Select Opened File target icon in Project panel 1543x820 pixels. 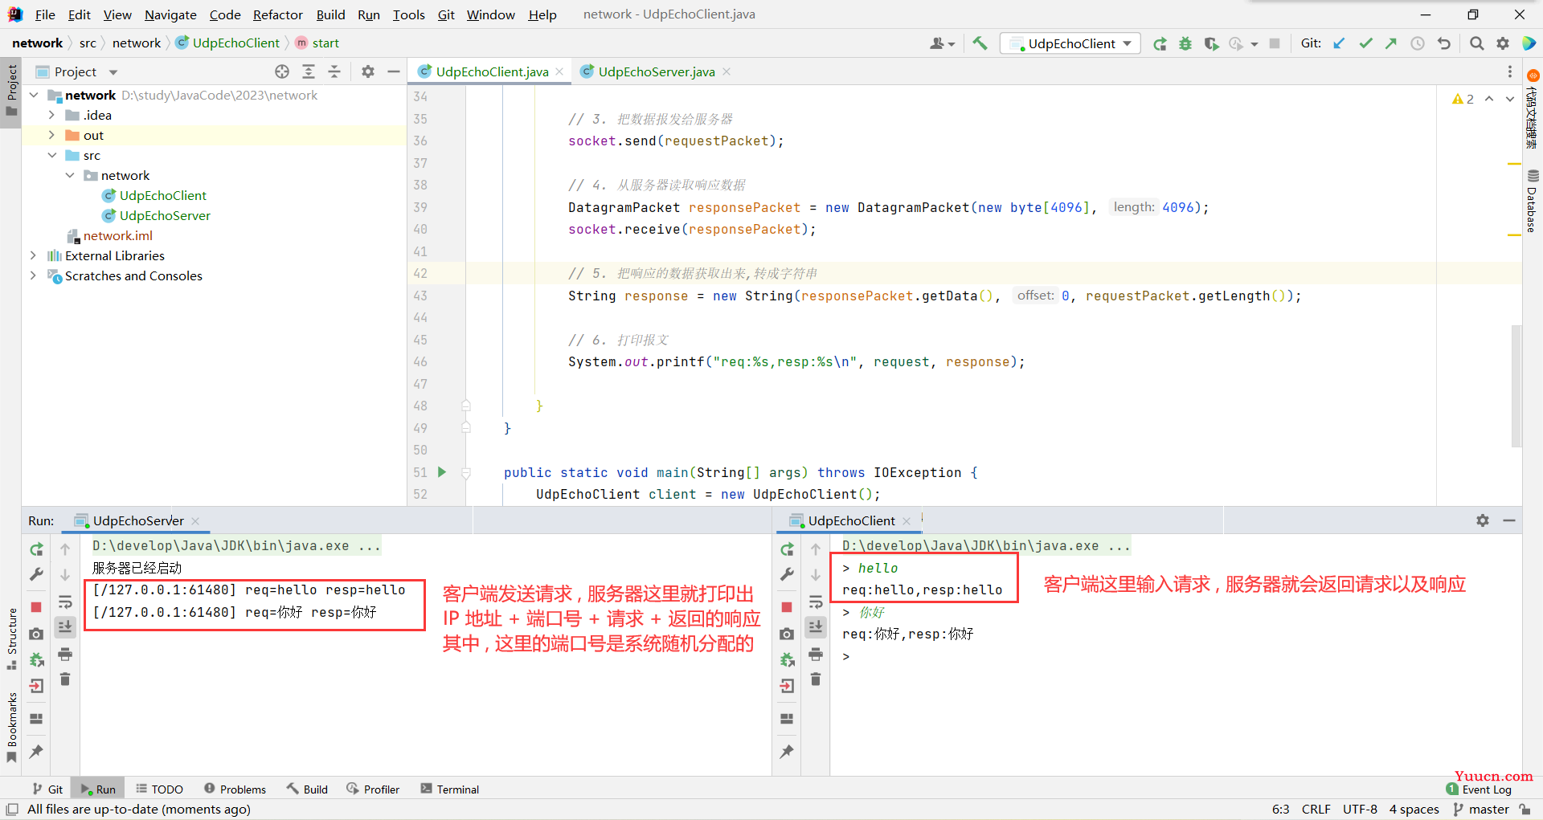tap(282, 71)
